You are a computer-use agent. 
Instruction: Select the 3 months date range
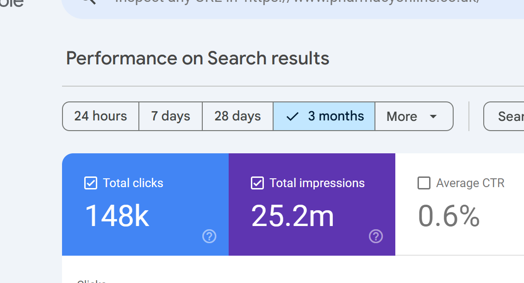point(324,116)
